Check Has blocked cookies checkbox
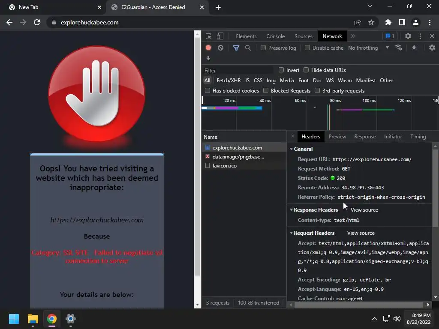439x329 pixels. [x=207, y=90]
